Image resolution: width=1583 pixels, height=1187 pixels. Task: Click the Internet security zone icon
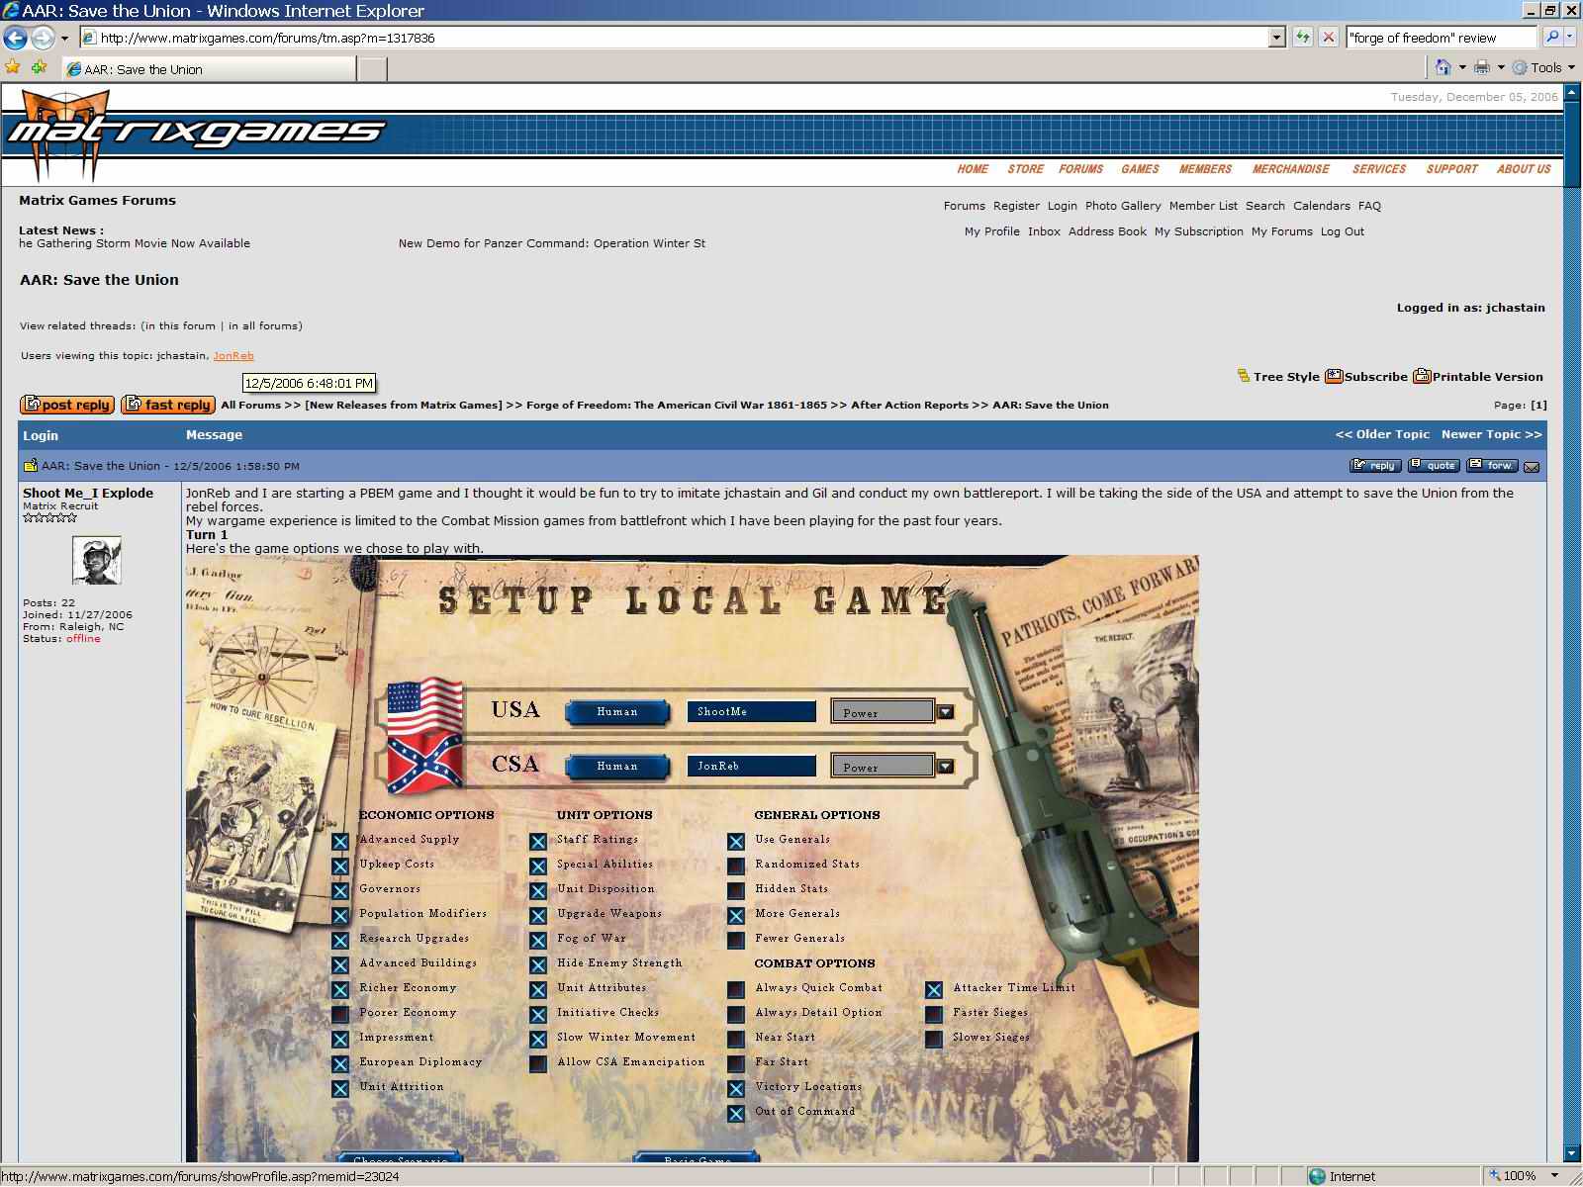pos(1317,1176)
